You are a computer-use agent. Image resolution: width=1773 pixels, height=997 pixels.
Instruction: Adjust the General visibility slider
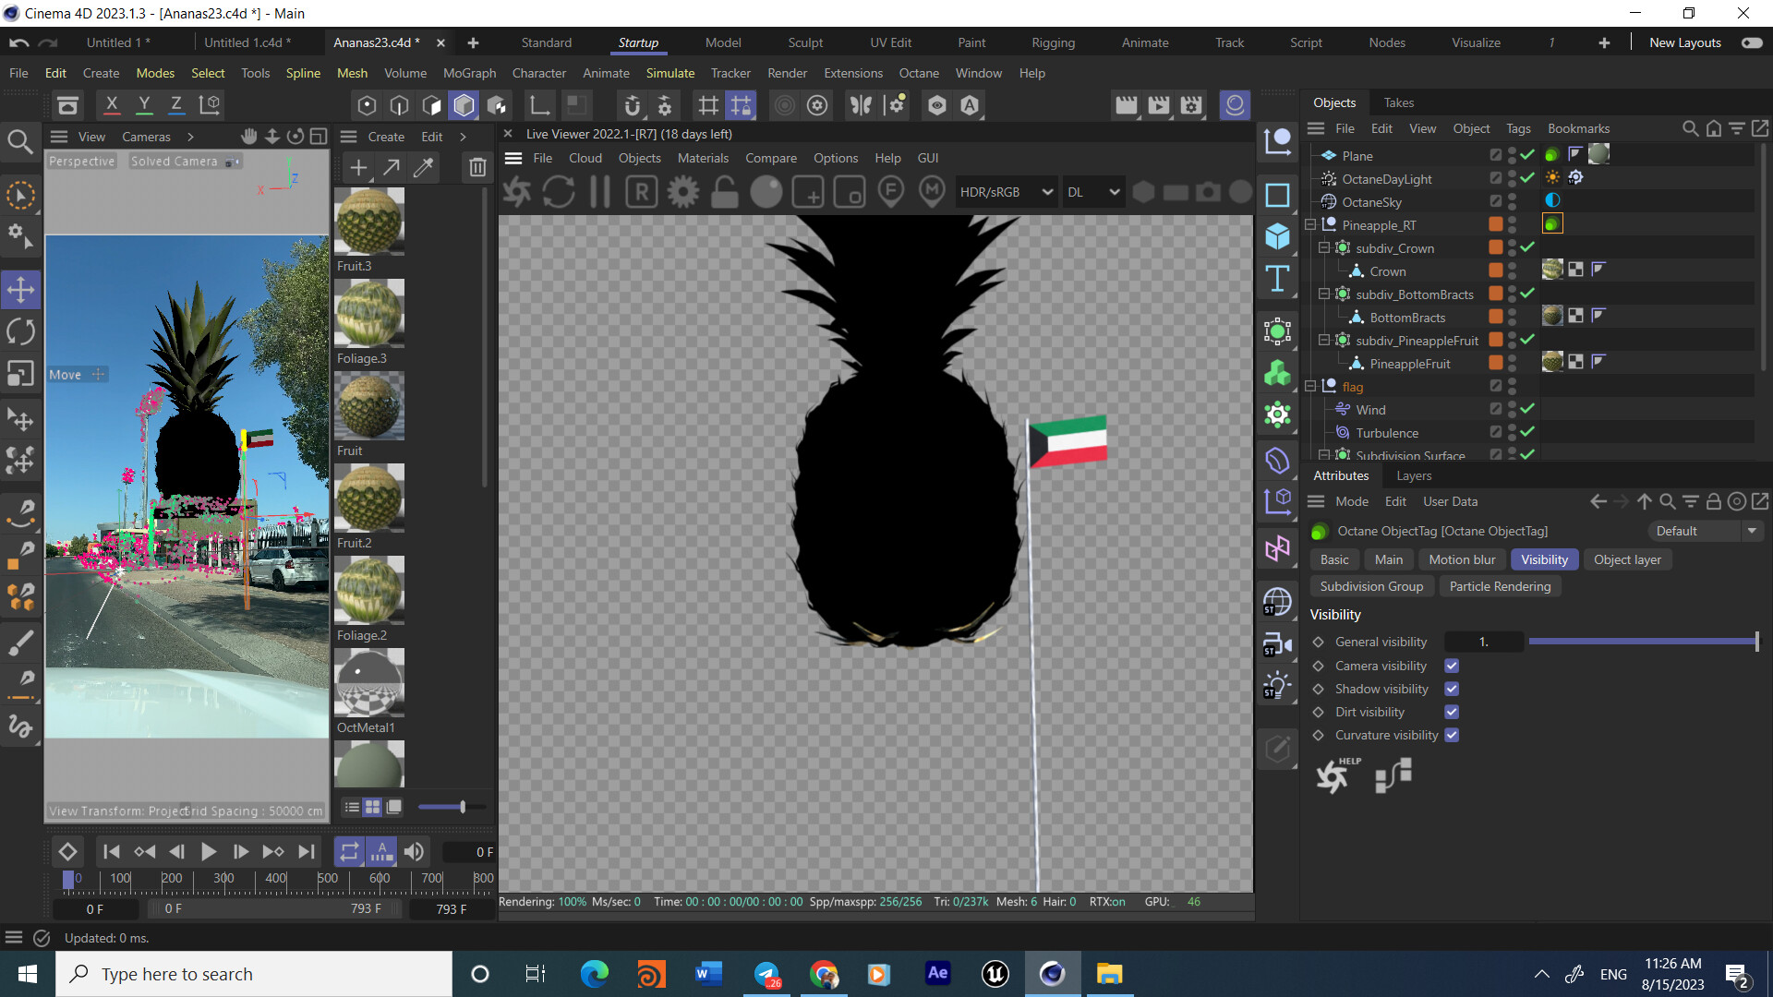pyautogui.click(x=1642, y=642)
